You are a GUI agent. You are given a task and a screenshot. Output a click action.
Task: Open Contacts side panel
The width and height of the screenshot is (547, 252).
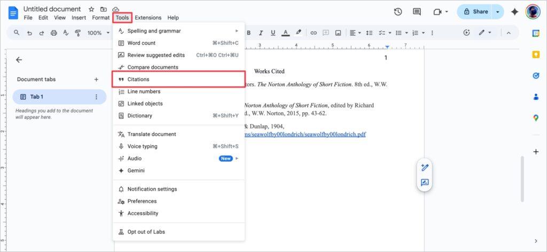(x=536, y=97)
